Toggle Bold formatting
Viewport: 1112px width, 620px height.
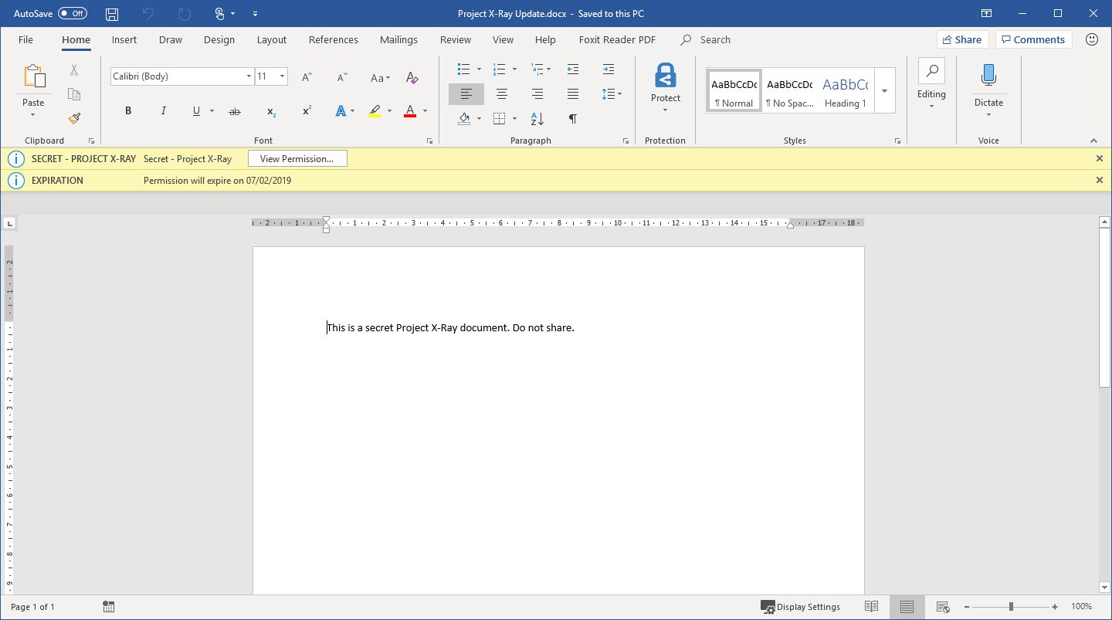128,111
